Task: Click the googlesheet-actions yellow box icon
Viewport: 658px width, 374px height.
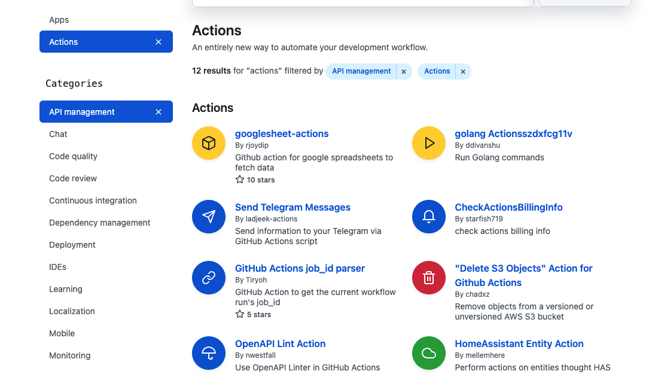Action: click(x=209, y=144)
